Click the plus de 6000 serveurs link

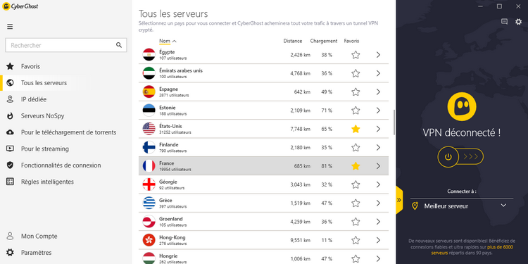(472, 250)
